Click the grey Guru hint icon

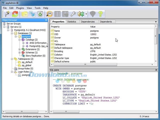pos(93,14)
